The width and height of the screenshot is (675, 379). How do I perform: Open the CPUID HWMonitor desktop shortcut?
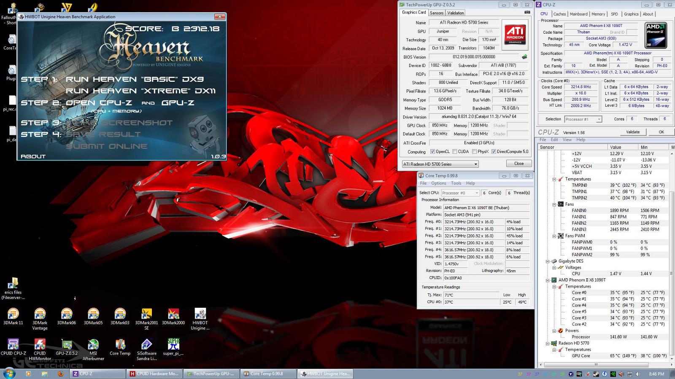[x=40, y=349]
